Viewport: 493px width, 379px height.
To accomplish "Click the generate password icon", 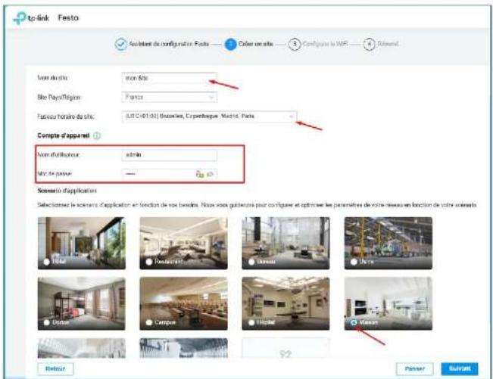I will 200,174.
